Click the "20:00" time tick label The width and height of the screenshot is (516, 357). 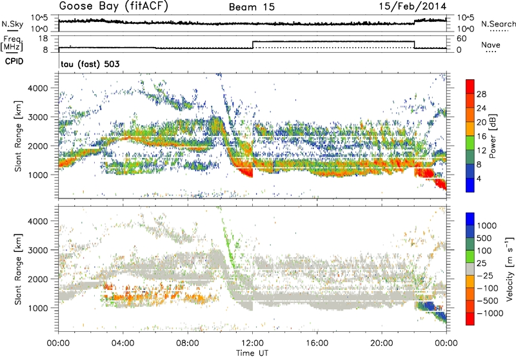pos(381,343)
